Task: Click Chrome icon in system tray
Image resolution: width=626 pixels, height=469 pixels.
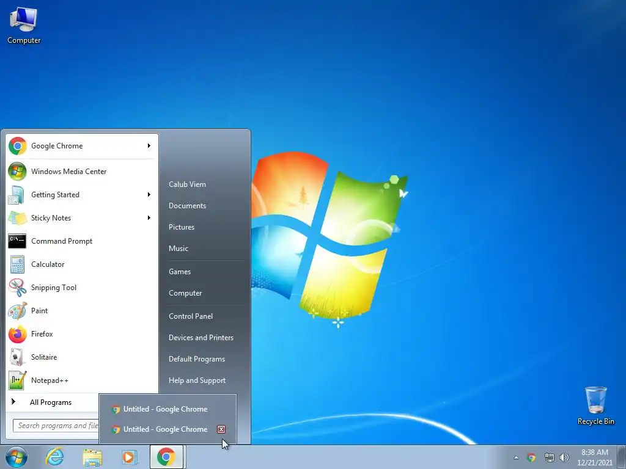Action: [x=531, y=457]
